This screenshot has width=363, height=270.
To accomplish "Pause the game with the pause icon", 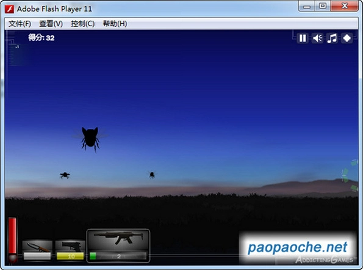I will pos(303,38).
